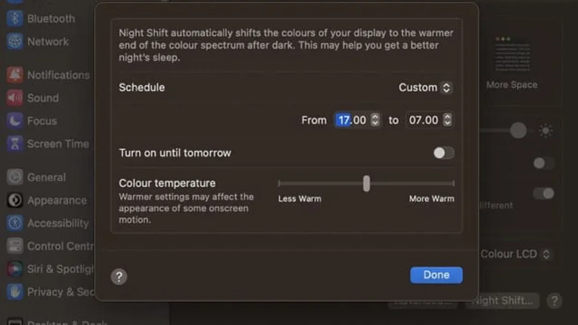The width and height of the screenshot is (578, 325).
Task: Click the help question mark in dialog
Action: tap(119, 277)
